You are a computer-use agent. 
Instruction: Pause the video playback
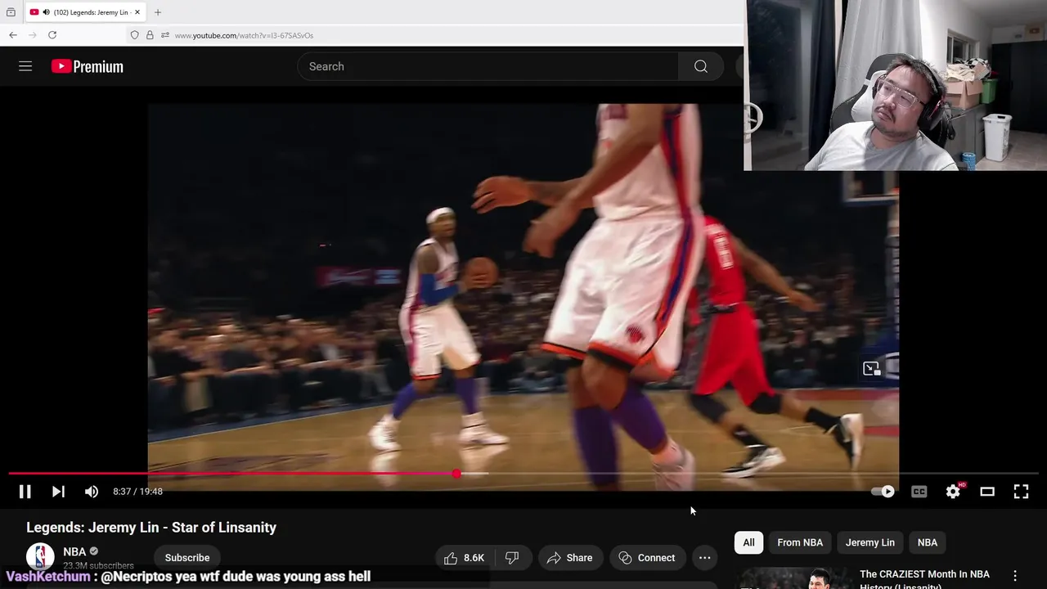pos(25,492)
